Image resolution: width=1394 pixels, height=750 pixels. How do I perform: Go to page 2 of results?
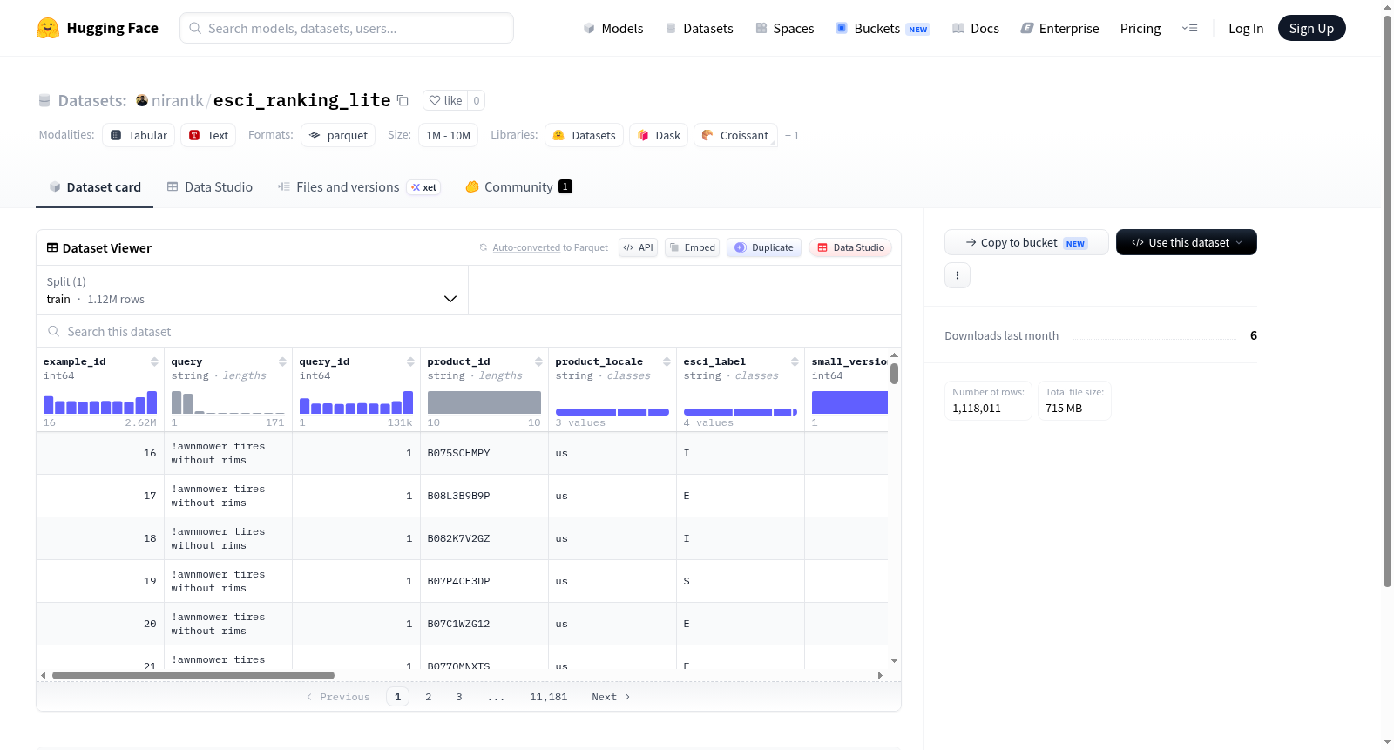pos(429,697)
